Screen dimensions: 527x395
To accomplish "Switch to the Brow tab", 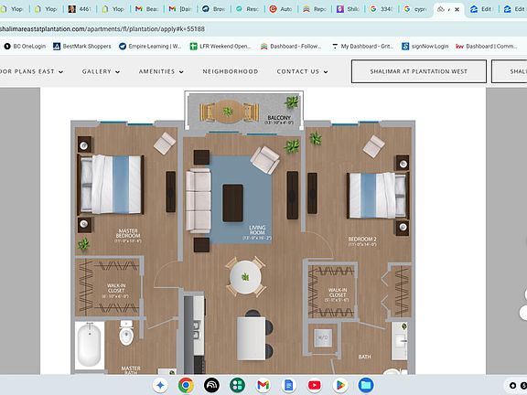I will [214, 9].
